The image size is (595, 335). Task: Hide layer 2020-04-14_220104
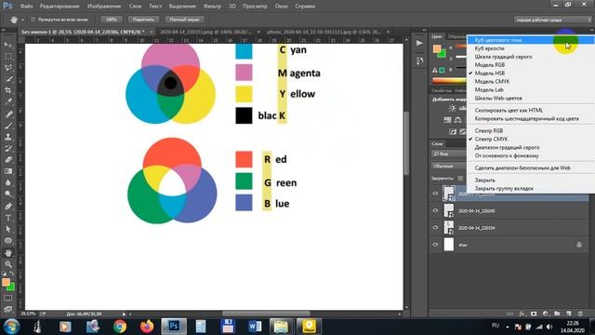[435, 227]
